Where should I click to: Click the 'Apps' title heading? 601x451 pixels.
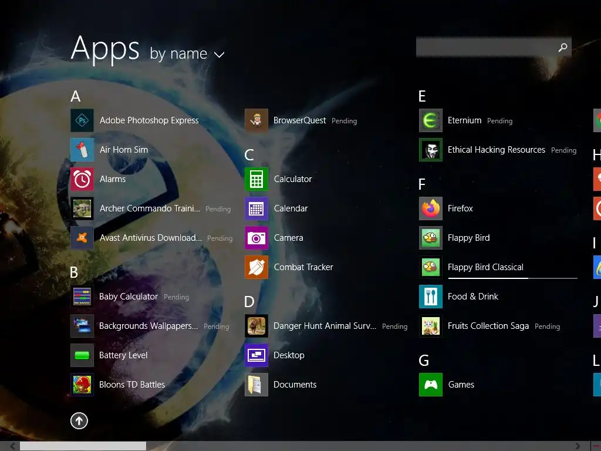pos(105,49)
